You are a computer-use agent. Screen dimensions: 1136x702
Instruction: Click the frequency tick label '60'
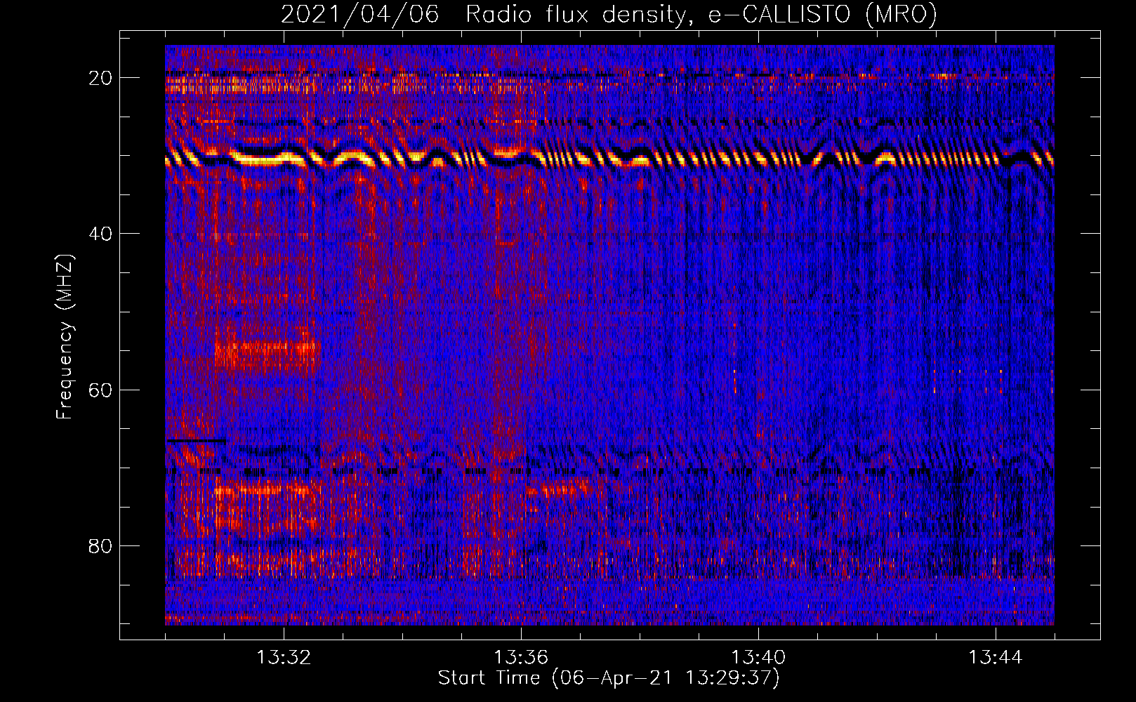[x=101, y=390]
